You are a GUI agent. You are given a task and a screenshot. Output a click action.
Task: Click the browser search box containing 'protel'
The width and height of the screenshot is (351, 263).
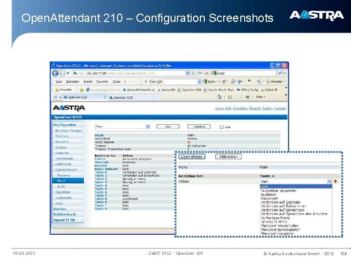[244, 73]
